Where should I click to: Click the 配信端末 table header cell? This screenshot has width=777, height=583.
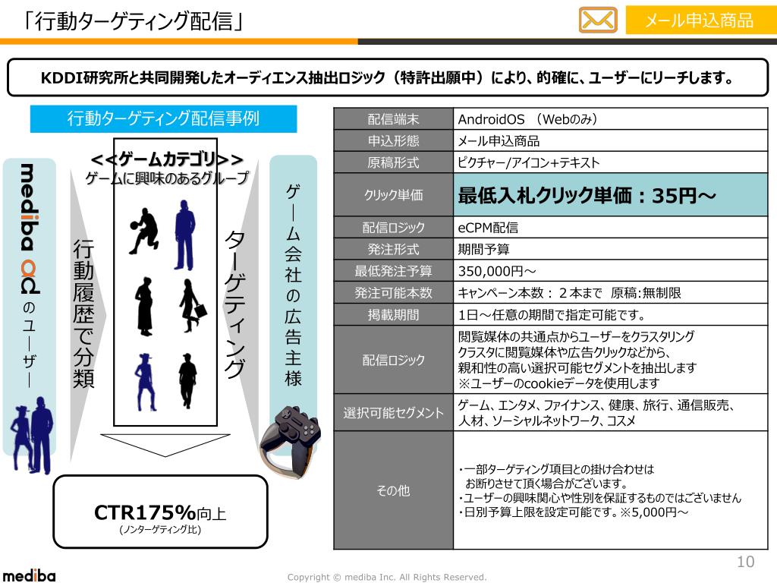pos(394,119)
